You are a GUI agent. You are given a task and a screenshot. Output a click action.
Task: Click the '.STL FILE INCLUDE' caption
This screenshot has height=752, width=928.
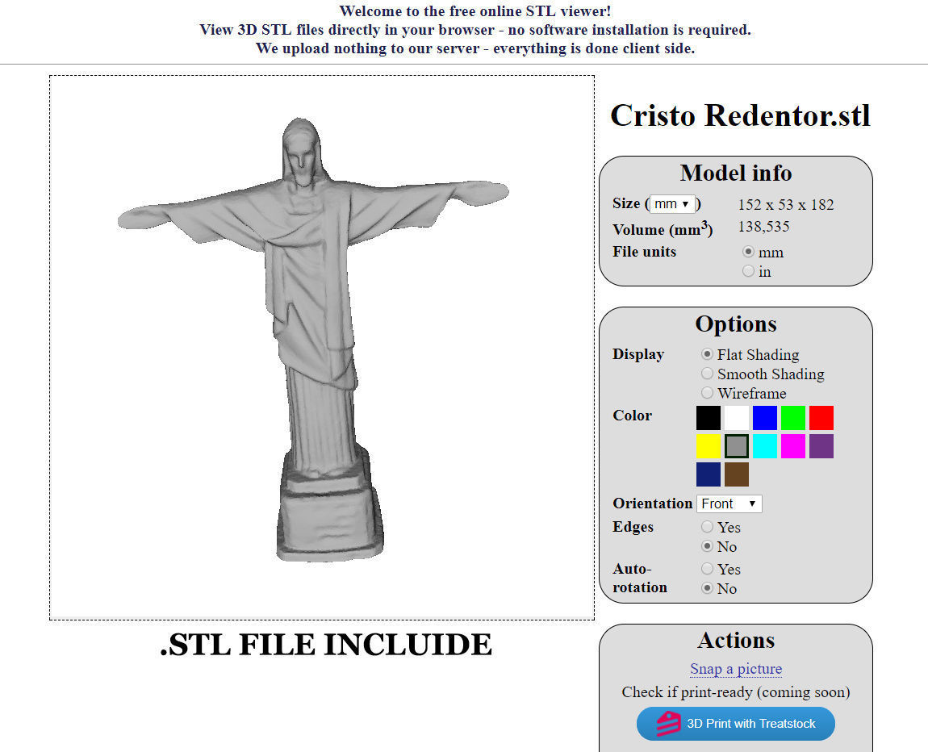[x=326, y=645]
